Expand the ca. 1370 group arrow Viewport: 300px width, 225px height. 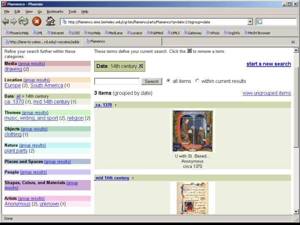(116, 105)
